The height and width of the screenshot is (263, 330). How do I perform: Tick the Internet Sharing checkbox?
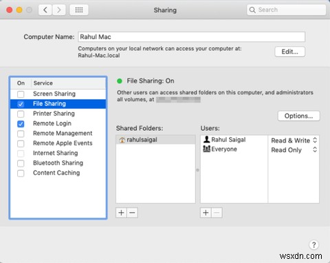(x=21, y=154)
